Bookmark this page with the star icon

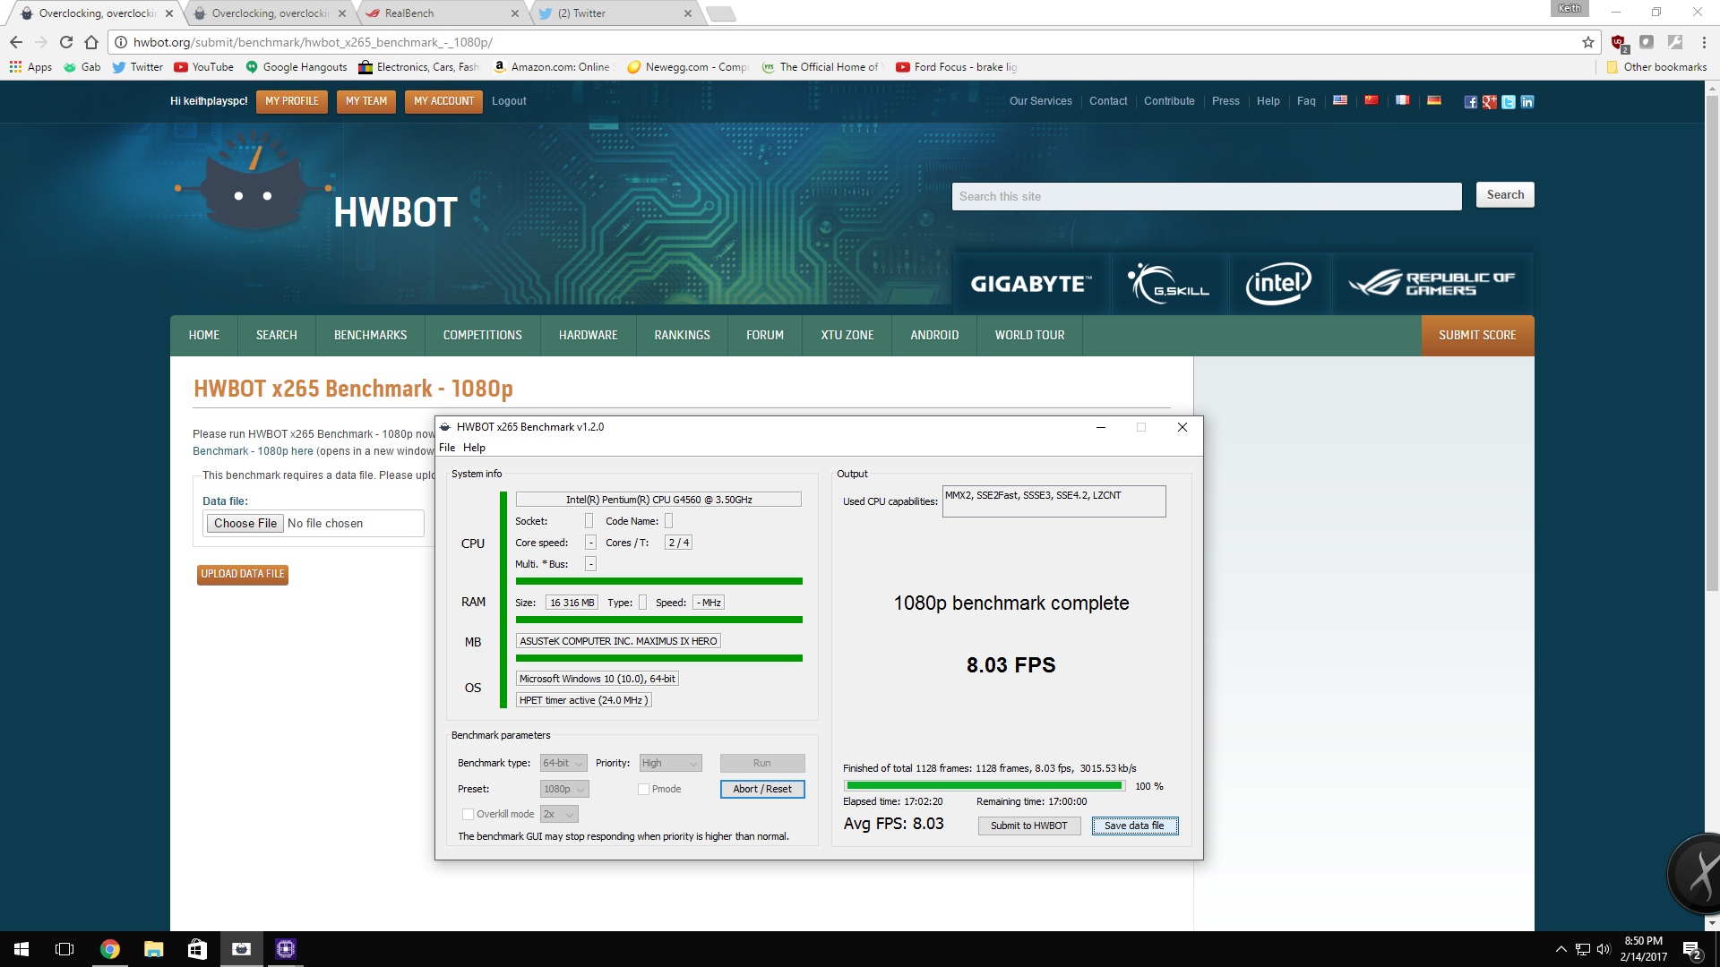click(x=1588, y=42)
